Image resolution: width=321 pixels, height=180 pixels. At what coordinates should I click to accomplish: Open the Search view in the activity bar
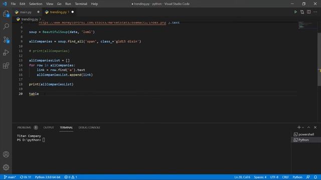(x=6, y=26)
